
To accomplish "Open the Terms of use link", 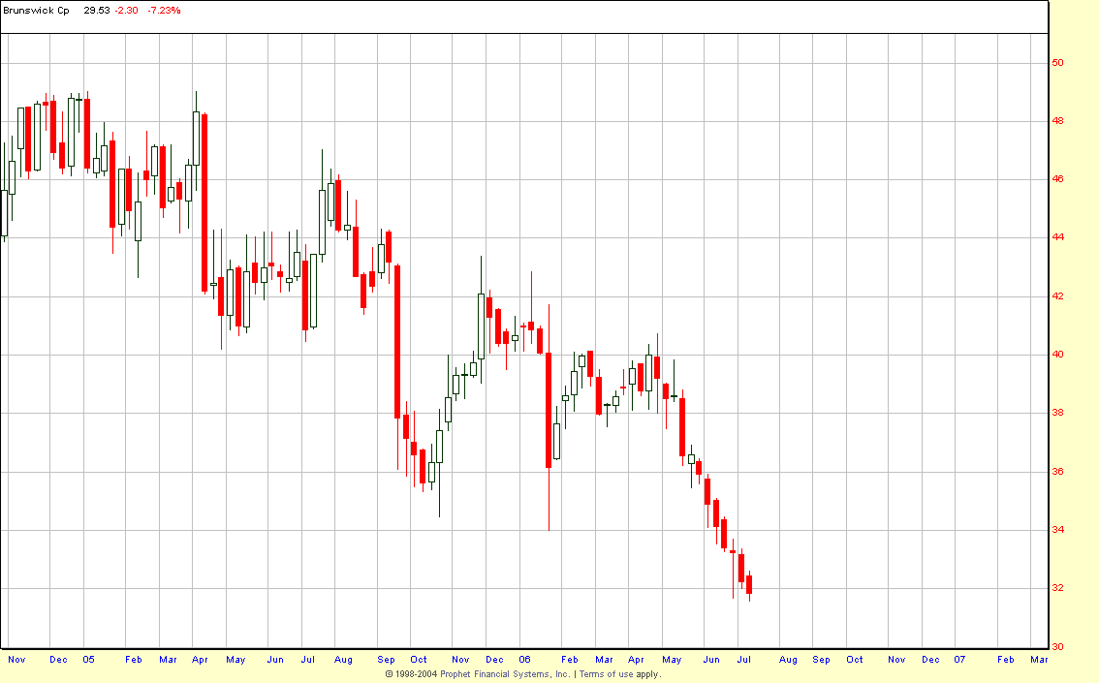I will coord(606,674).
